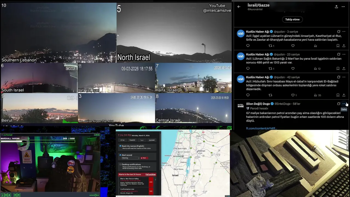Viewport: 350px width, 197px height.
Task: Click Kudüs Haber Ağı avatar on 3 saniye tweet
Action: pyautogui.click(x=241, y=33)
